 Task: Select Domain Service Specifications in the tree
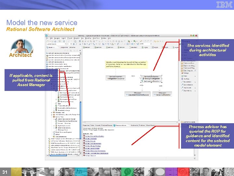66,121
